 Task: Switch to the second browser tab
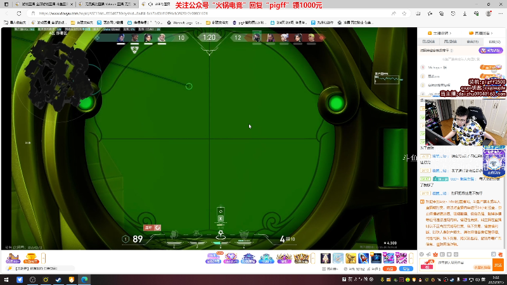pos(106,4)
